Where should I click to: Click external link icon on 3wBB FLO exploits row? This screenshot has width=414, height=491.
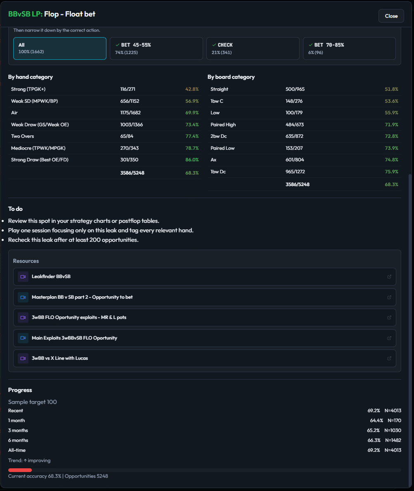click(x=389, y=318)
